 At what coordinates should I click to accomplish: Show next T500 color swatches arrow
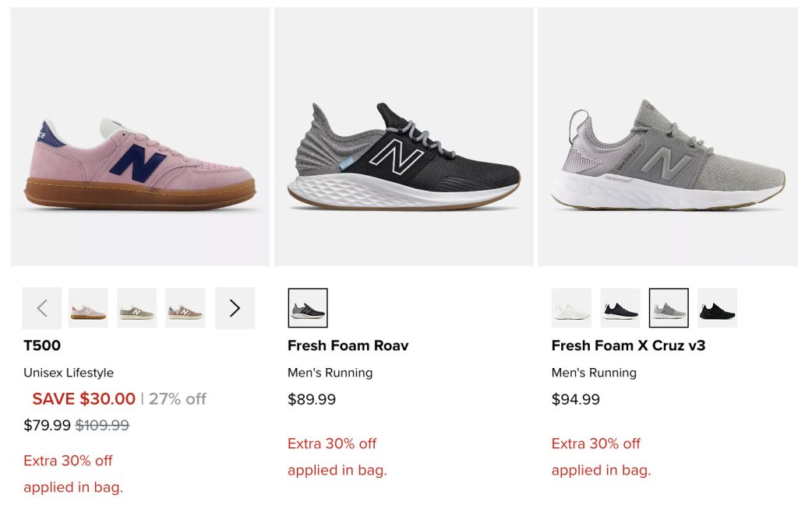(x=235, y=308)
